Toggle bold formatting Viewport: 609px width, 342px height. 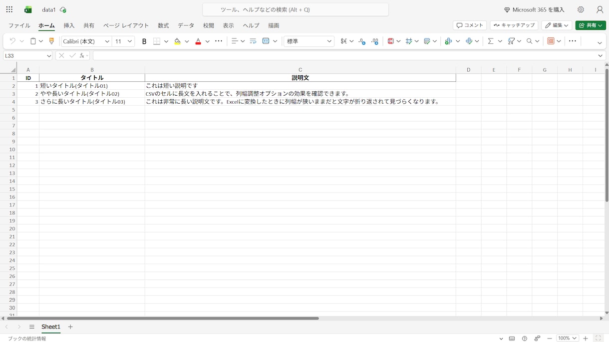click(x=144, y=41)
